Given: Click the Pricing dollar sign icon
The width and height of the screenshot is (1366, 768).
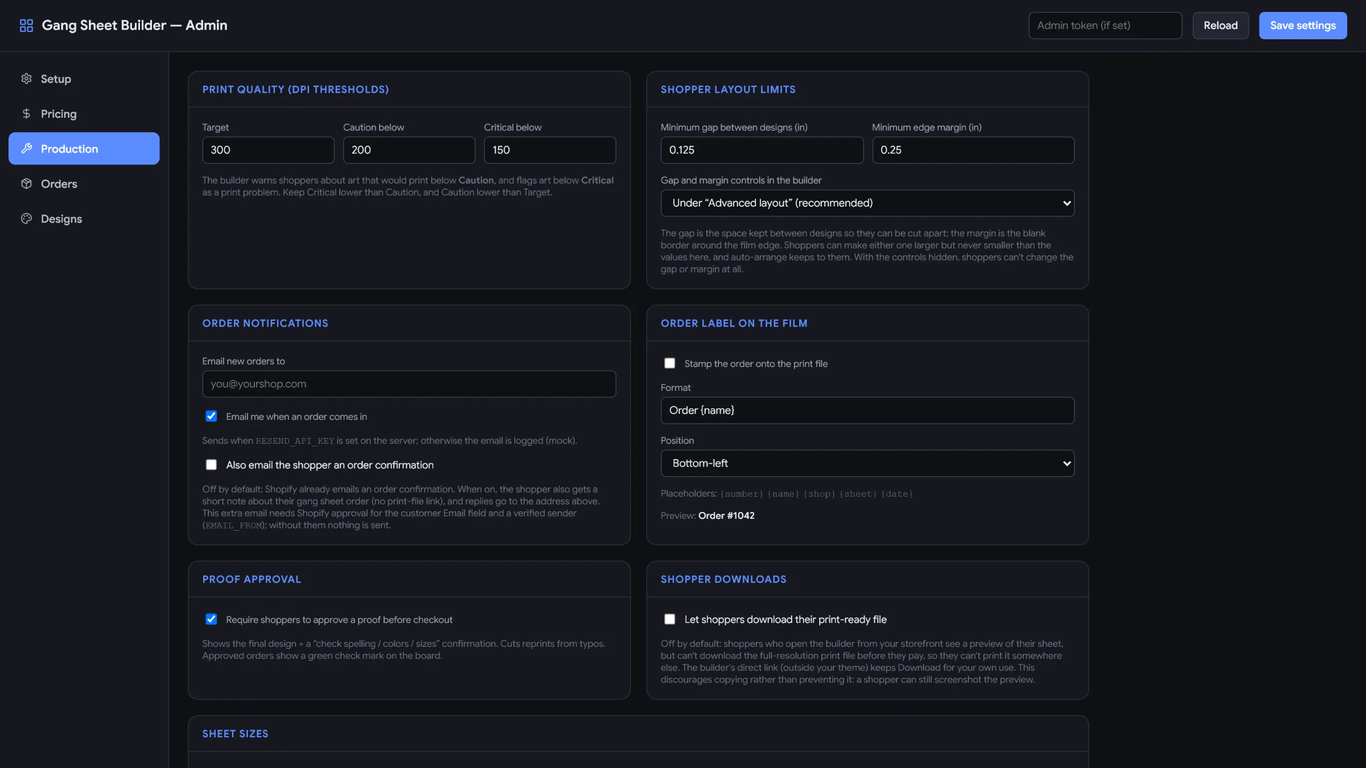Looking at the screenshot, I should (26, 114).
